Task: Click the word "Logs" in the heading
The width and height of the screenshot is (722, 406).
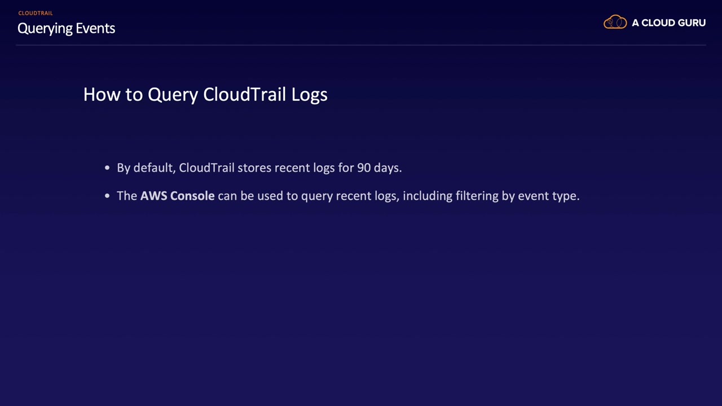Action: click(x=309, y=95)
